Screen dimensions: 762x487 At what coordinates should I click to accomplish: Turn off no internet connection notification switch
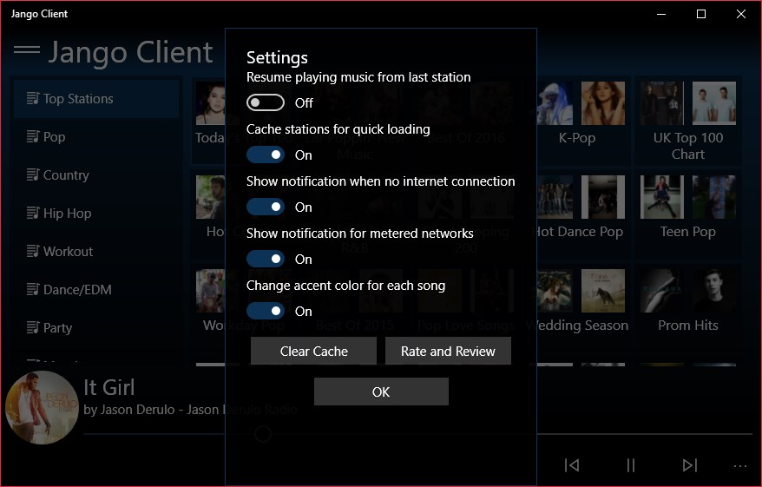[266, 207]
